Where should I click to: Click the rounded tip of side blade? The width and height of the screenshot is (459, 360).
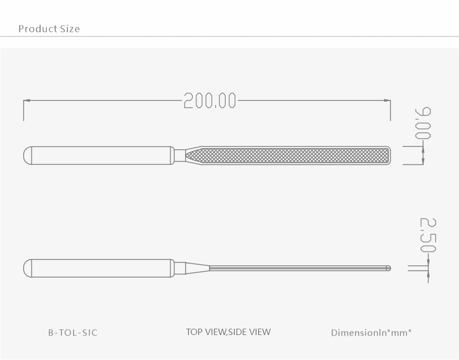[x=388, y=268]
